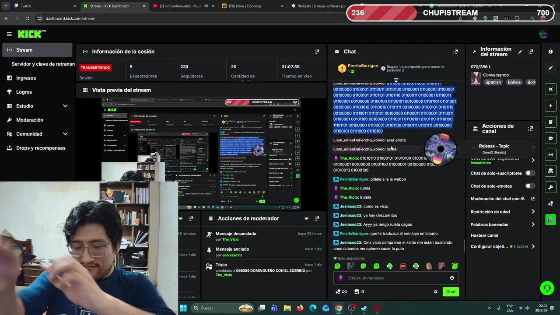Pop out Información de la sesión panel

point(317,52)
